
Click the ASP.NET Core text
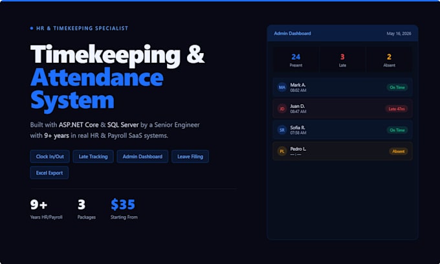point(78,125)
